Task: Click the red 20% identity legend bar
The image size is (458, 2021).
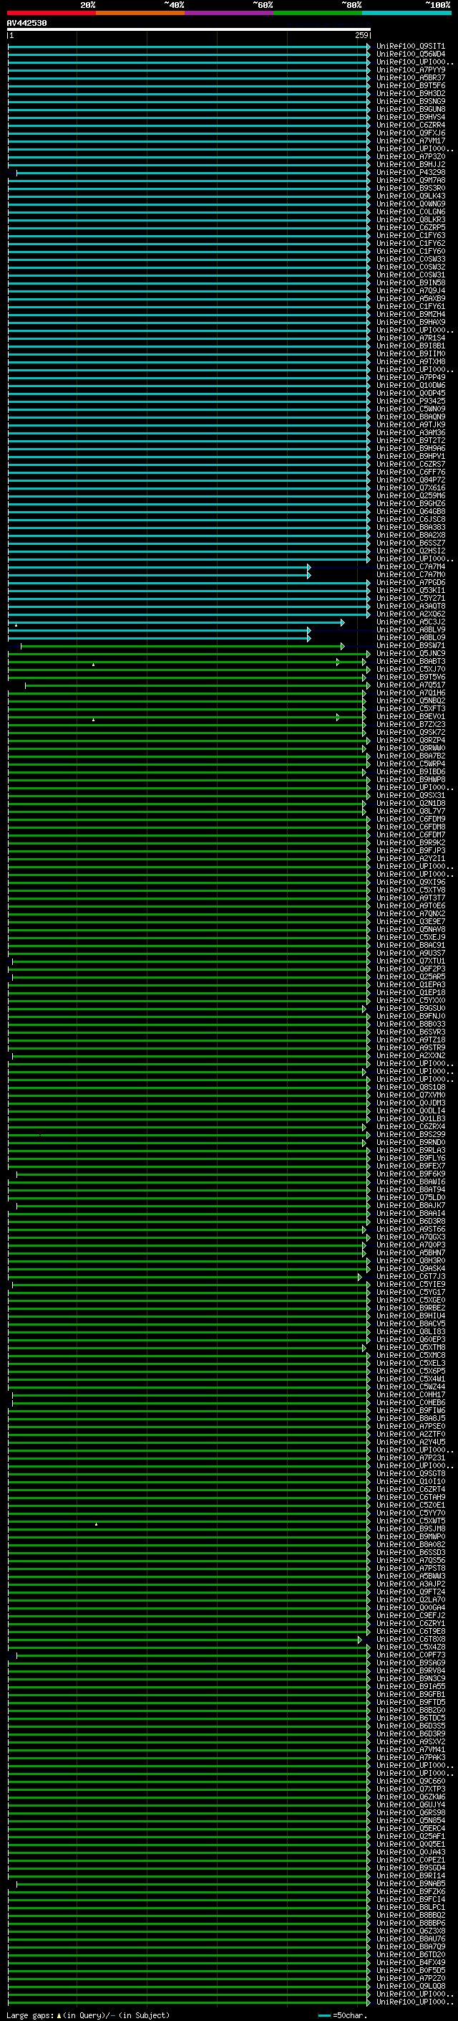Action: coord(52,13)
